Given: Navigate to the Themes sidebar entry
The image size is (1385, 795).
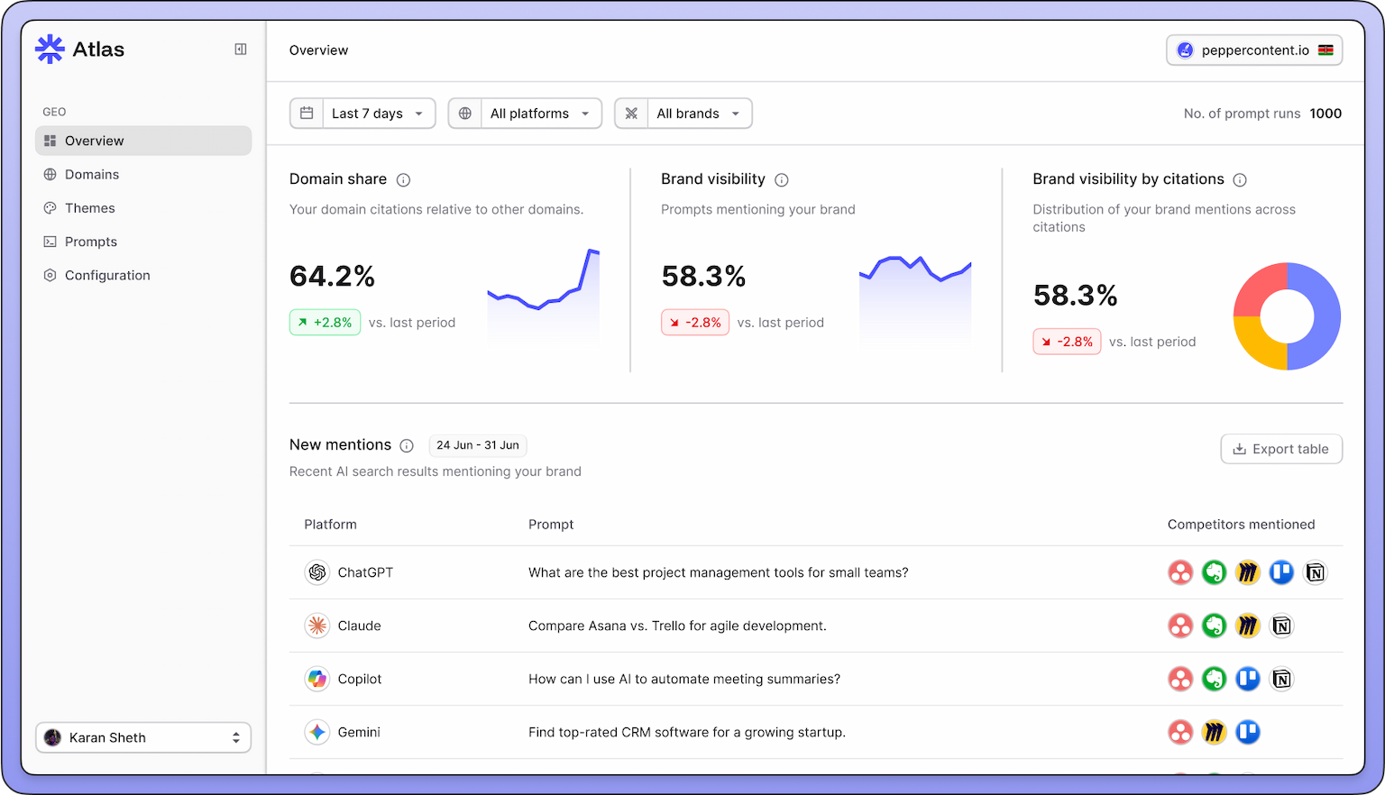Looking at the screenshot, I should point(89,207).
